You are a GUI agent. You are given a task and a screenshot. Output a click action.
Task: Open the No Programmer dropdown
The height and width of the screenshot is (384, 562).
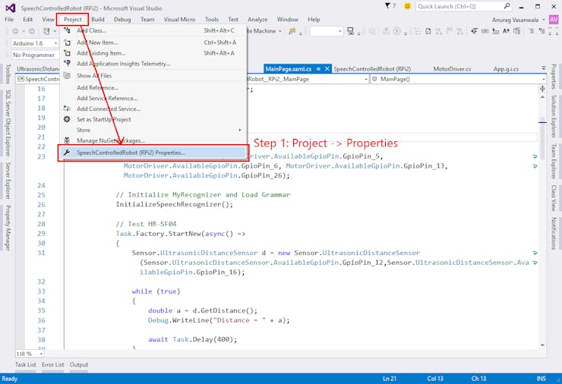coord(35,55)
